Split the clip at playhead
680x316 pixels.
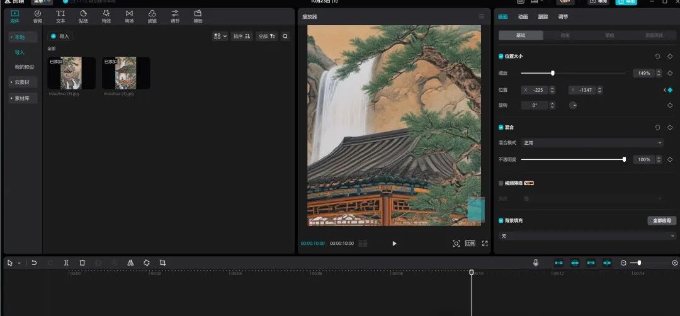66,263
